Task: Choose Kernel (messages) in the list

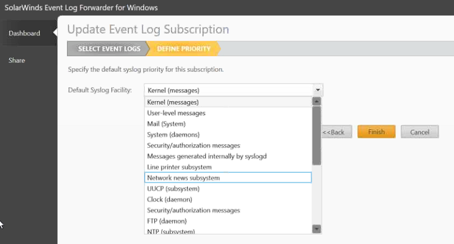Action: coord(228,102)
